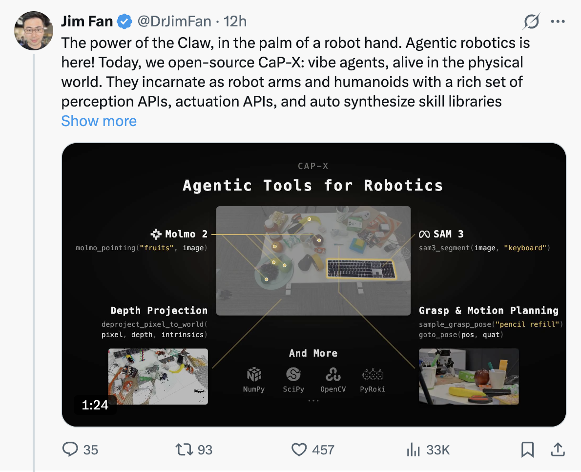This screenshot has height=472, width=581.
Task: Click the Jim Fan display name
Action: [x=87, y=21]
